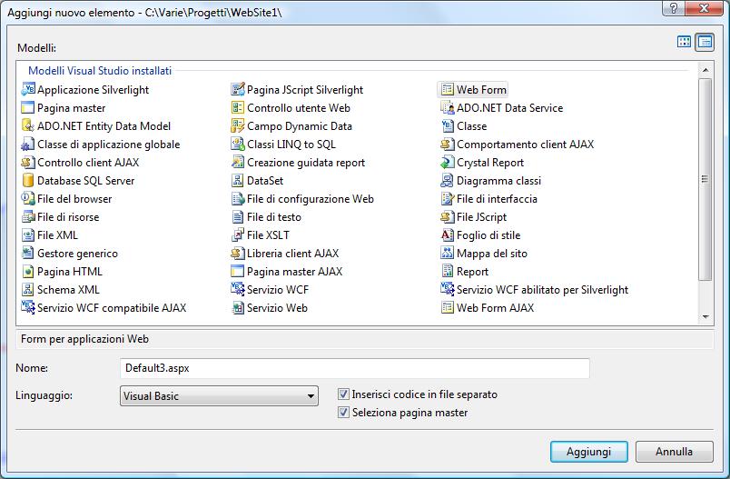Click the Aggiungi button
Screen dimensions: 730x479
(589, 452)
